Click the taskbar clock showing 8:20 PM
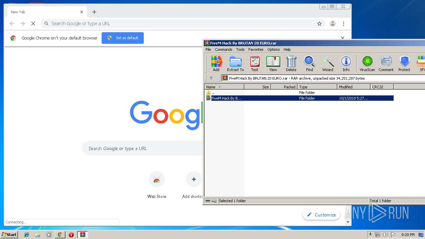 (x=408, y=235)
